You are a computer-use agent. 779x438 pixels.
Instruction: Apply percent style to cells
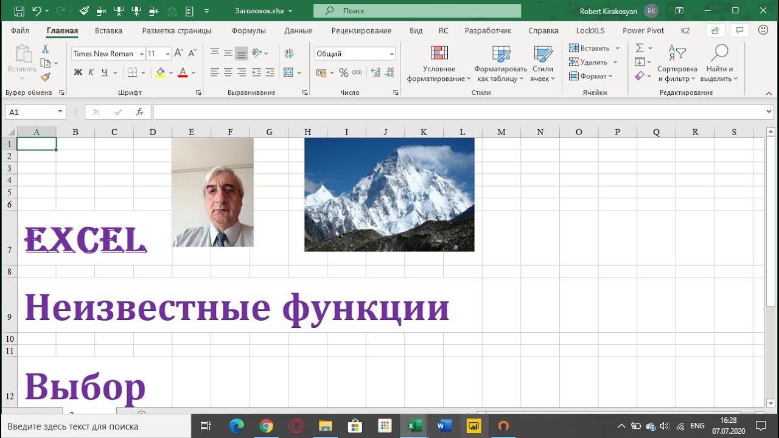[x=344, y=72]
